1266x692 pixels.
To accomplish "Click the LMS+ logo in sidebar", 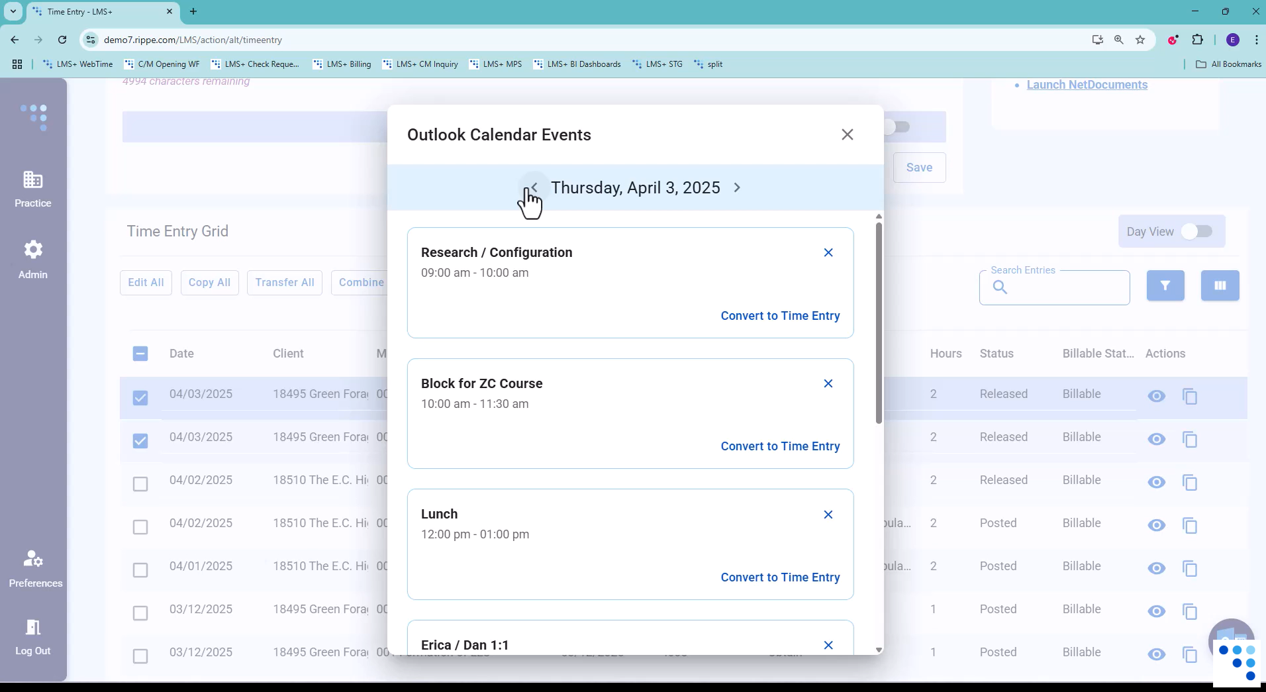I will 34,117.
